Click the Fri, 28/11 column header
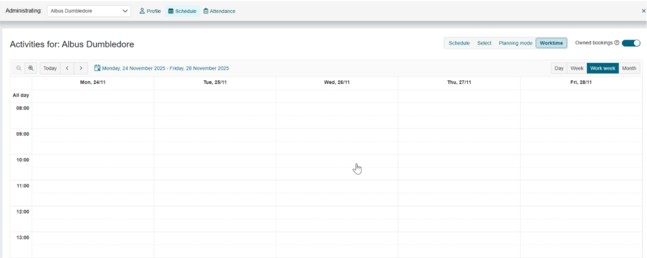Viewport: 647px width, 258px height. pyautogui.click(x=581, y=82)
